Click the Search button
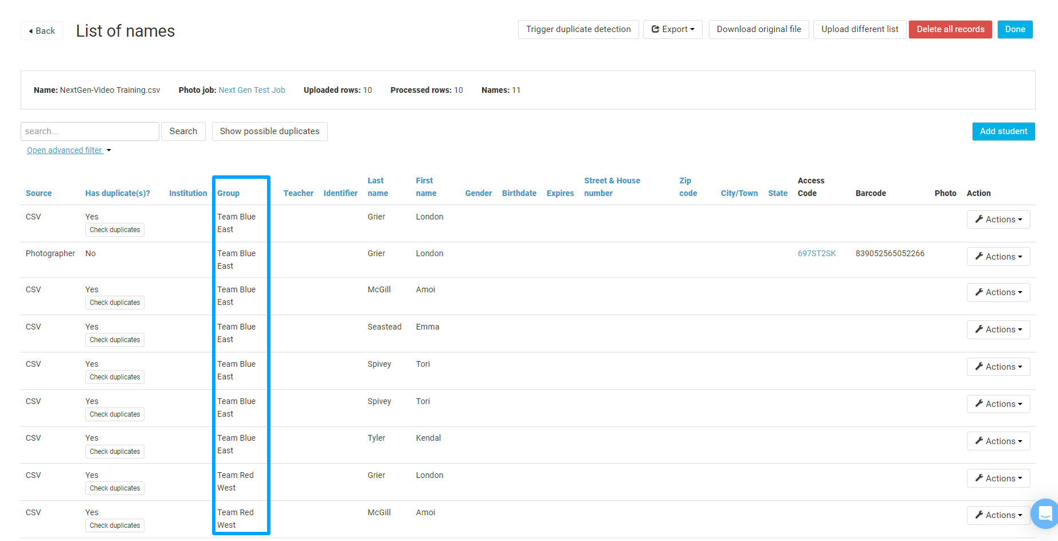 click(x=183, y=131)
